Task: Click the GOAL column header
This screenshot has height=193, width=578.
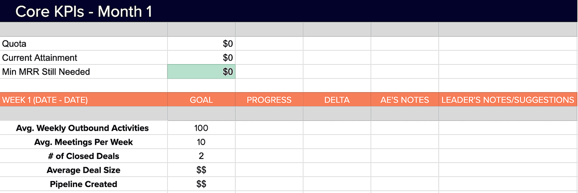Action: pyautogui.click(x=201, y=100)
